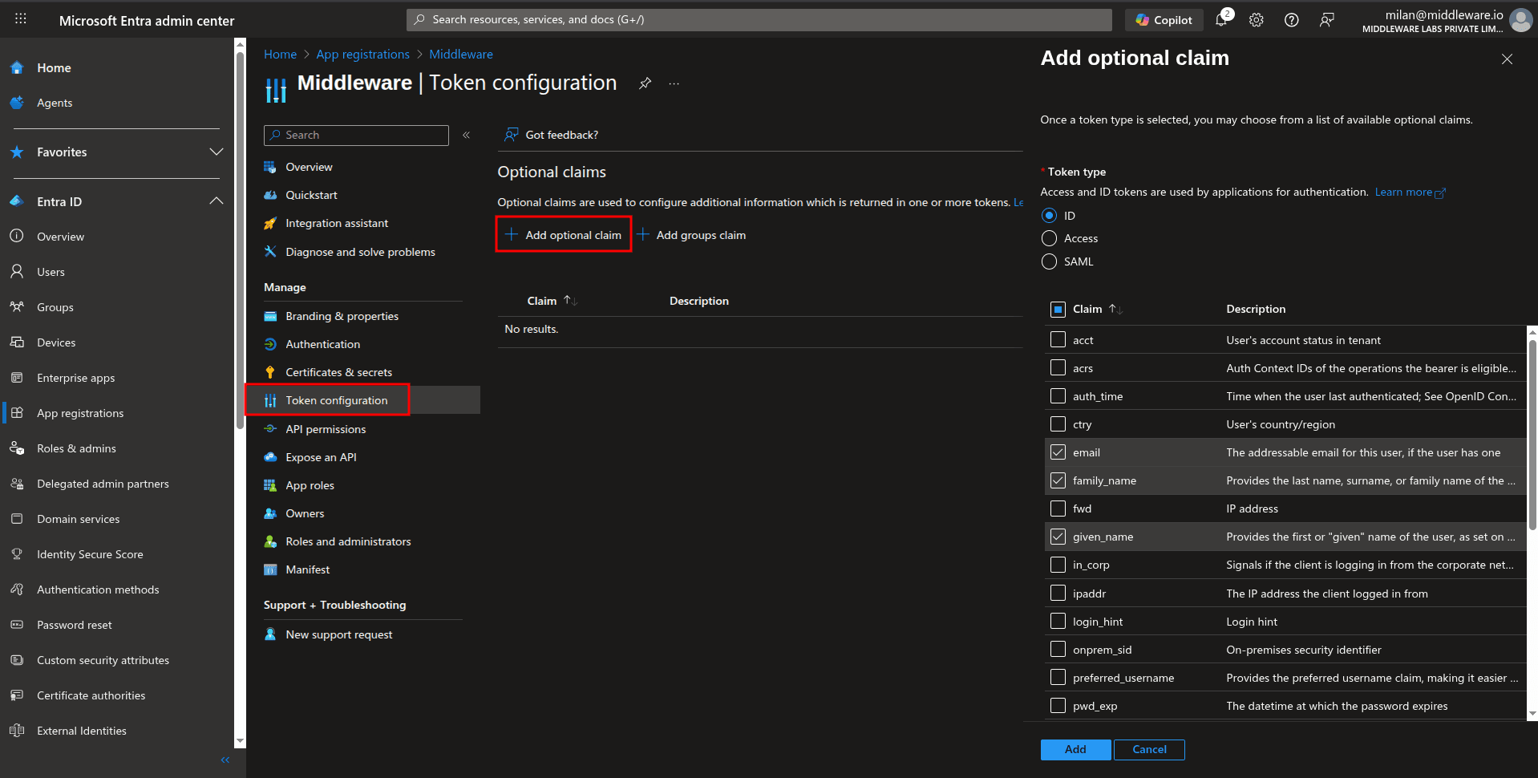1538x778 pixels.
Task: Open Certificates & secrets blade
Action: coord(338,371)
